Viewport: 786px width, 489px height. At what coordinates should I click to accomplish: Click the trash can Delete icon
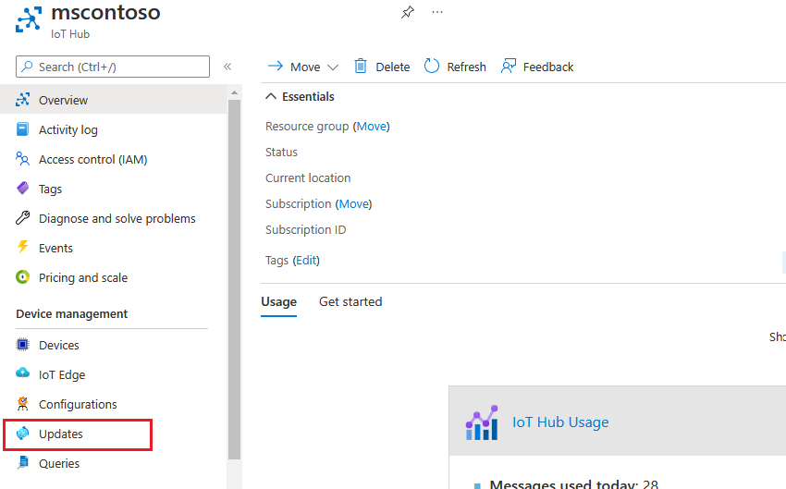[x=361, y=67]
